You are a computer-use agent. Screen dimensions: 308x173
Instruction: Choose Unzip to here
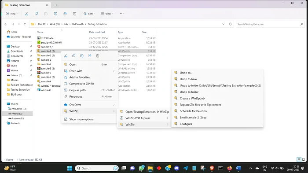(217, 79)
